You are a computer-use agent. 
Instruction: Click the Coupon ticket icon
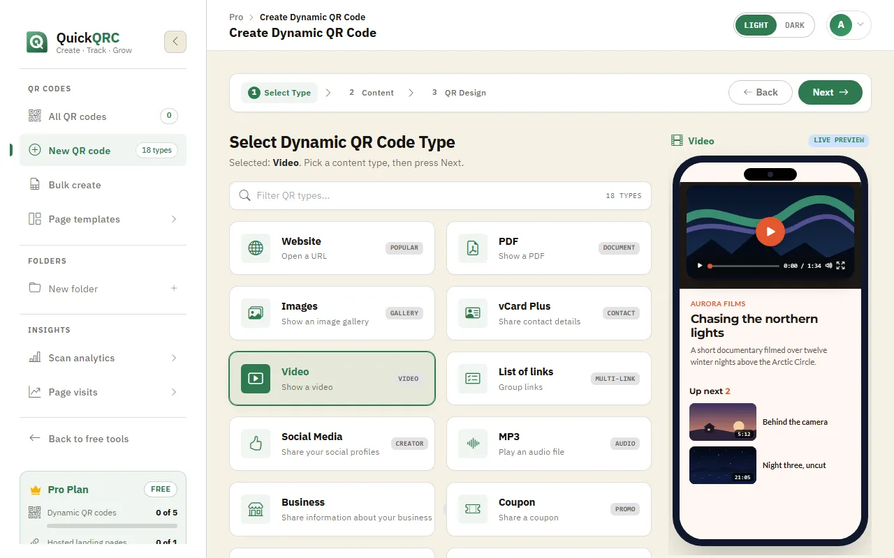(473, 509)
